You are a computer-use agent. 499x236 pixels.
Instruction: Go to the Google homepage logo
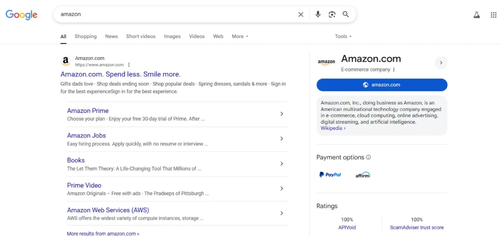coord(21,15)
